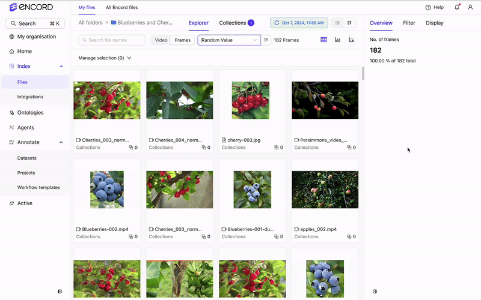Click the My organisation globe icon

pyautogui.click(x=11, y=37)
